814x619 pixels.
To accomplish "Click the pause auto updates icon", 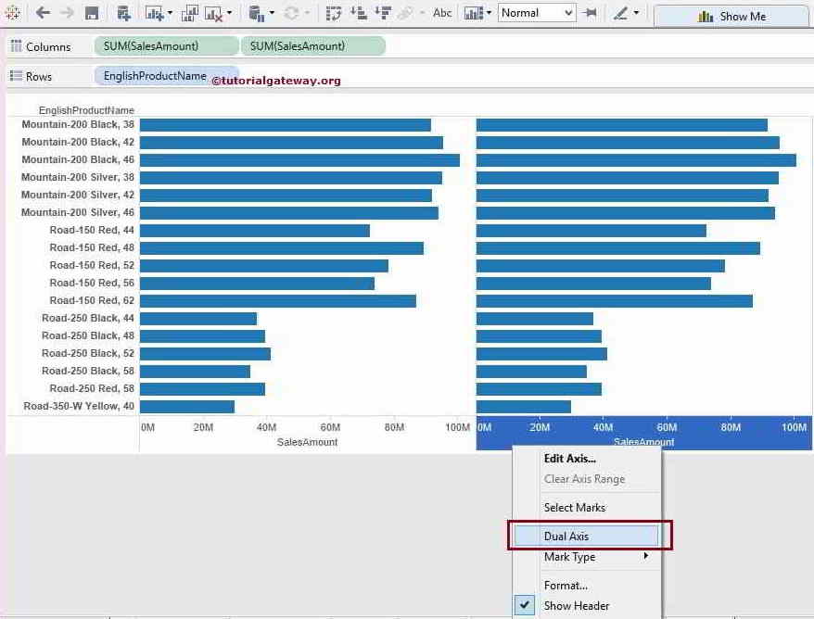I will (257, 13).
